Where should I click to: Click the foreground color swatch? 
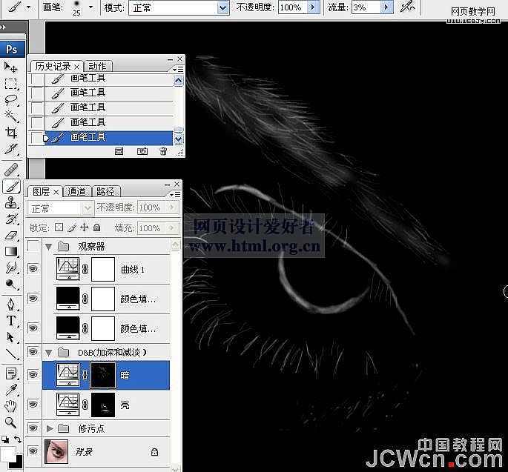point(7,454)
